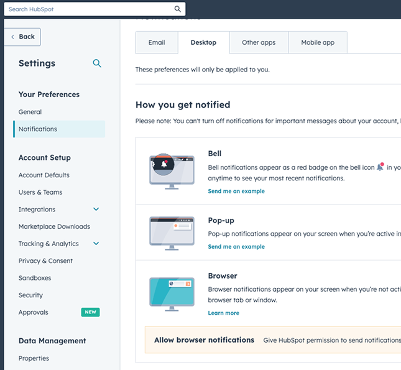This screenshot has height=370, width=401.
Task: Click the Settings title in the sidebar
Action: coord(37,63)
